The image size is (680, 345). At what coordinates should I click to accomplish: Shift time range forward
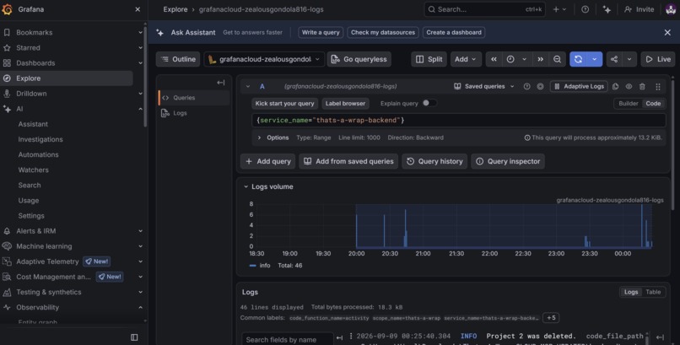[x=540, y=59]
